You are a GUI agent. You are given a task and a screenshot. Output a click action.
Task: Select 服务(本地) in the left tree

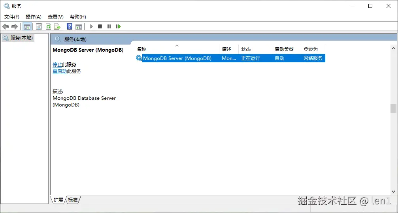click(x=18, y=38)
